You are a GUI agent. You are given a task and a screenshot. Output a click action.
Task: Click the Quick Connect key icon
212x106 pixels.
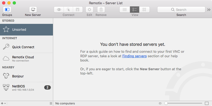tap(6, 47)
